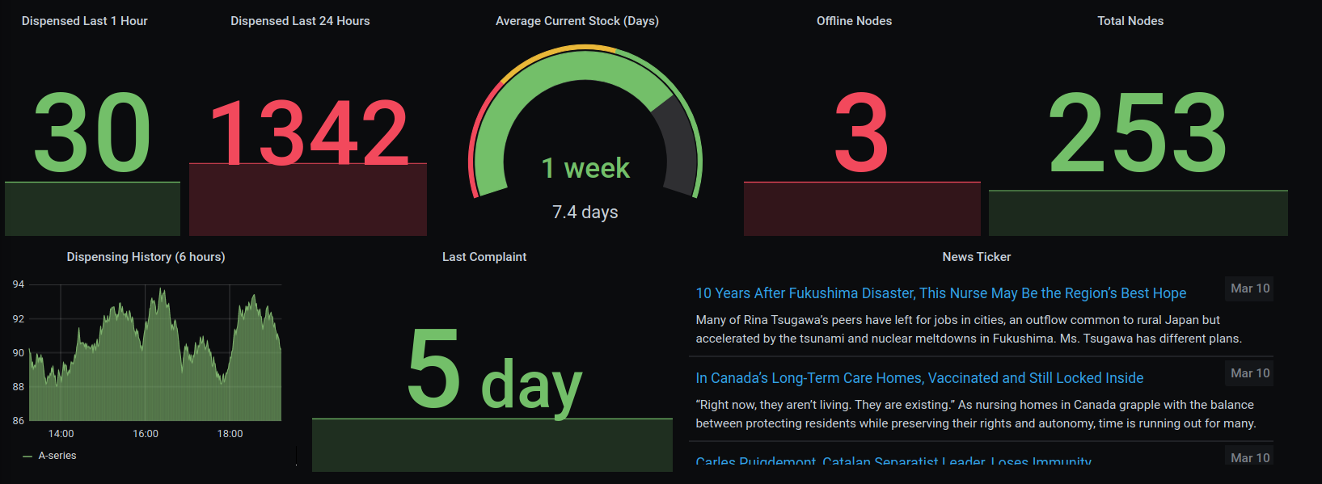Toggle the A-series legend entry
Viewport: 1322px width, 484px height.
click(x=57, y=456)
